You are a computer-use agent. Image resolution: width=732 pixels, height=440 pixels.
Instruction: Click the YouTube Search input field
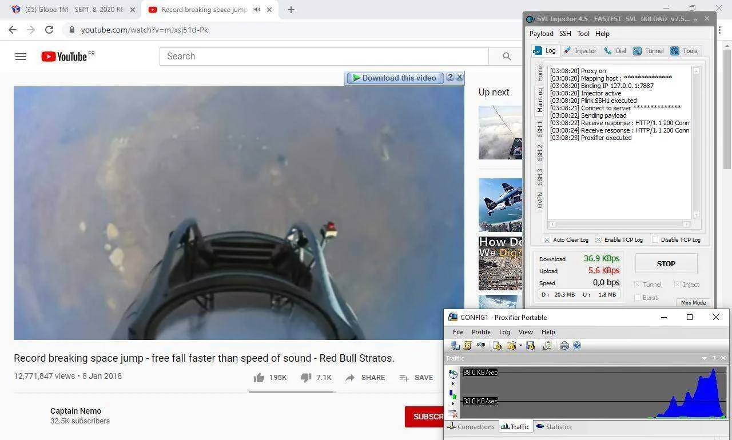[324, 56]
